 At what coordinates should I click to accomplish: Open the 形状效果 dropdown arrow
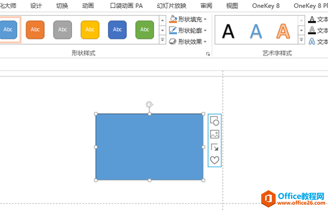[x=205, y=41]
